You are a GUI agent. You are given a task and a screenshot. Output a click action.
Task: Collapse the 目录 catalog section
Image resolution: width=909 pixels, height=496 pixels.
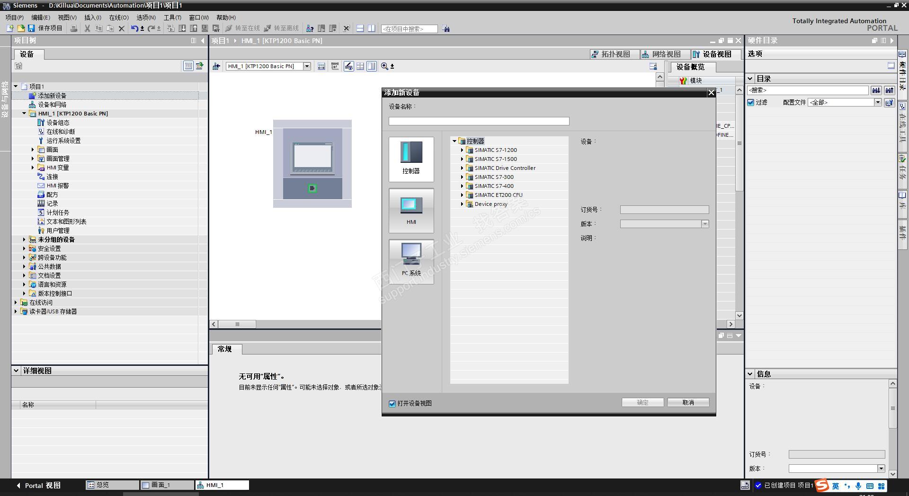pos(750,79)
